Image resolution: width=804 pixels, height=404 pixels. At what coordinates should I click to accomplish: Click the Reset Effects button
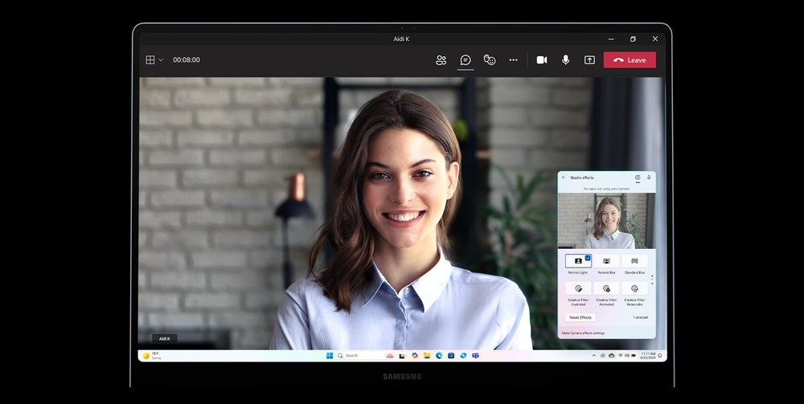point(580,317)
